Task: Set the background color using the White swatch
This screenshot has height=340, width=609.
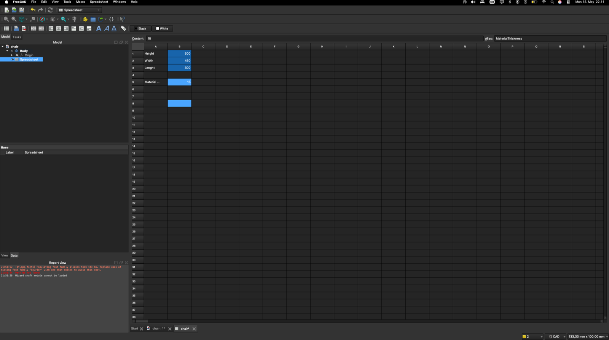Action: point(162,28)
